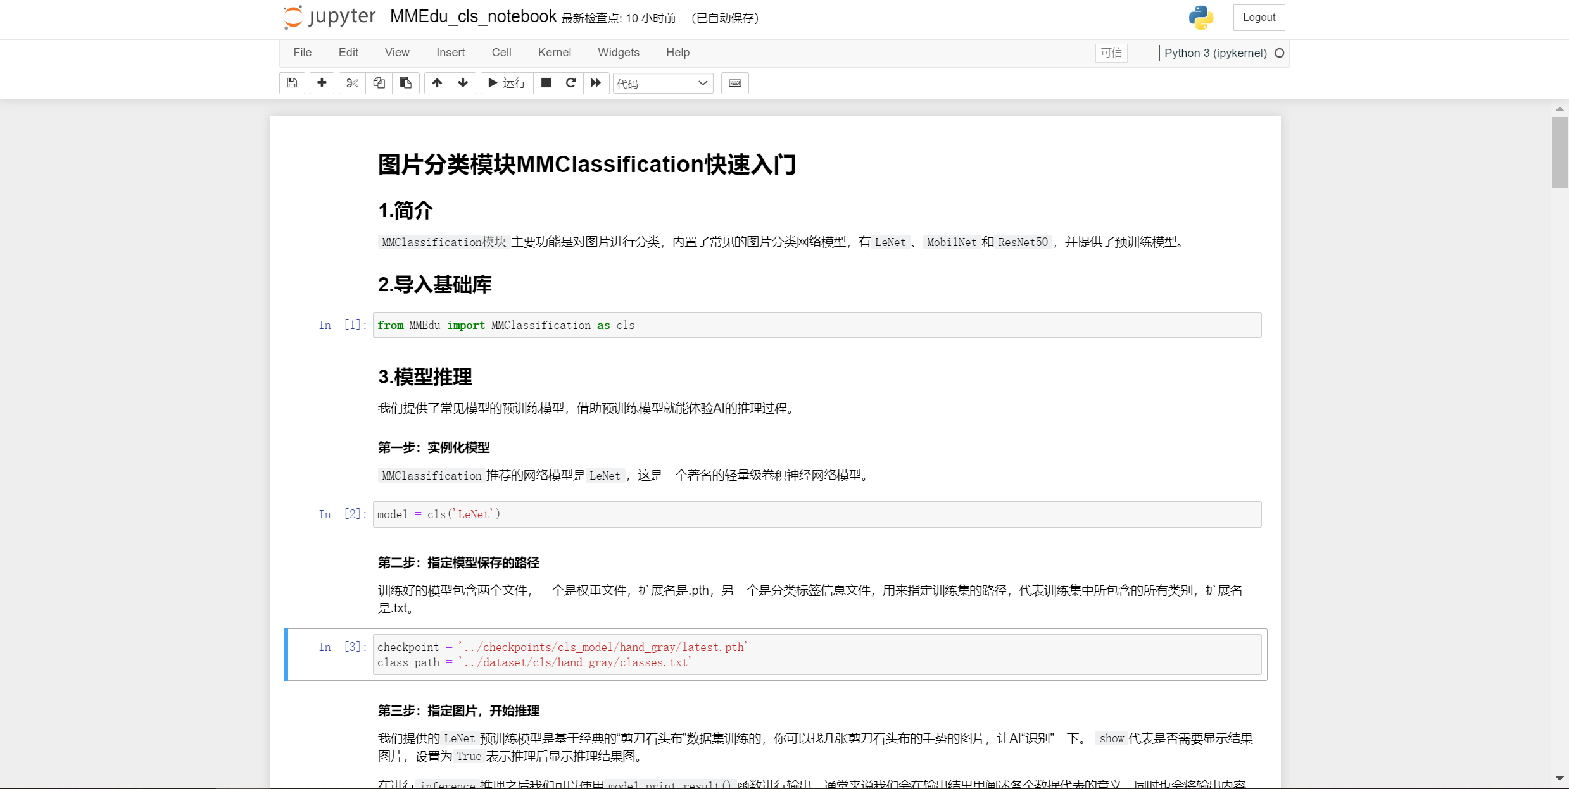Click the Python 3 (ipykernel) kernel name

(1215, 53)
